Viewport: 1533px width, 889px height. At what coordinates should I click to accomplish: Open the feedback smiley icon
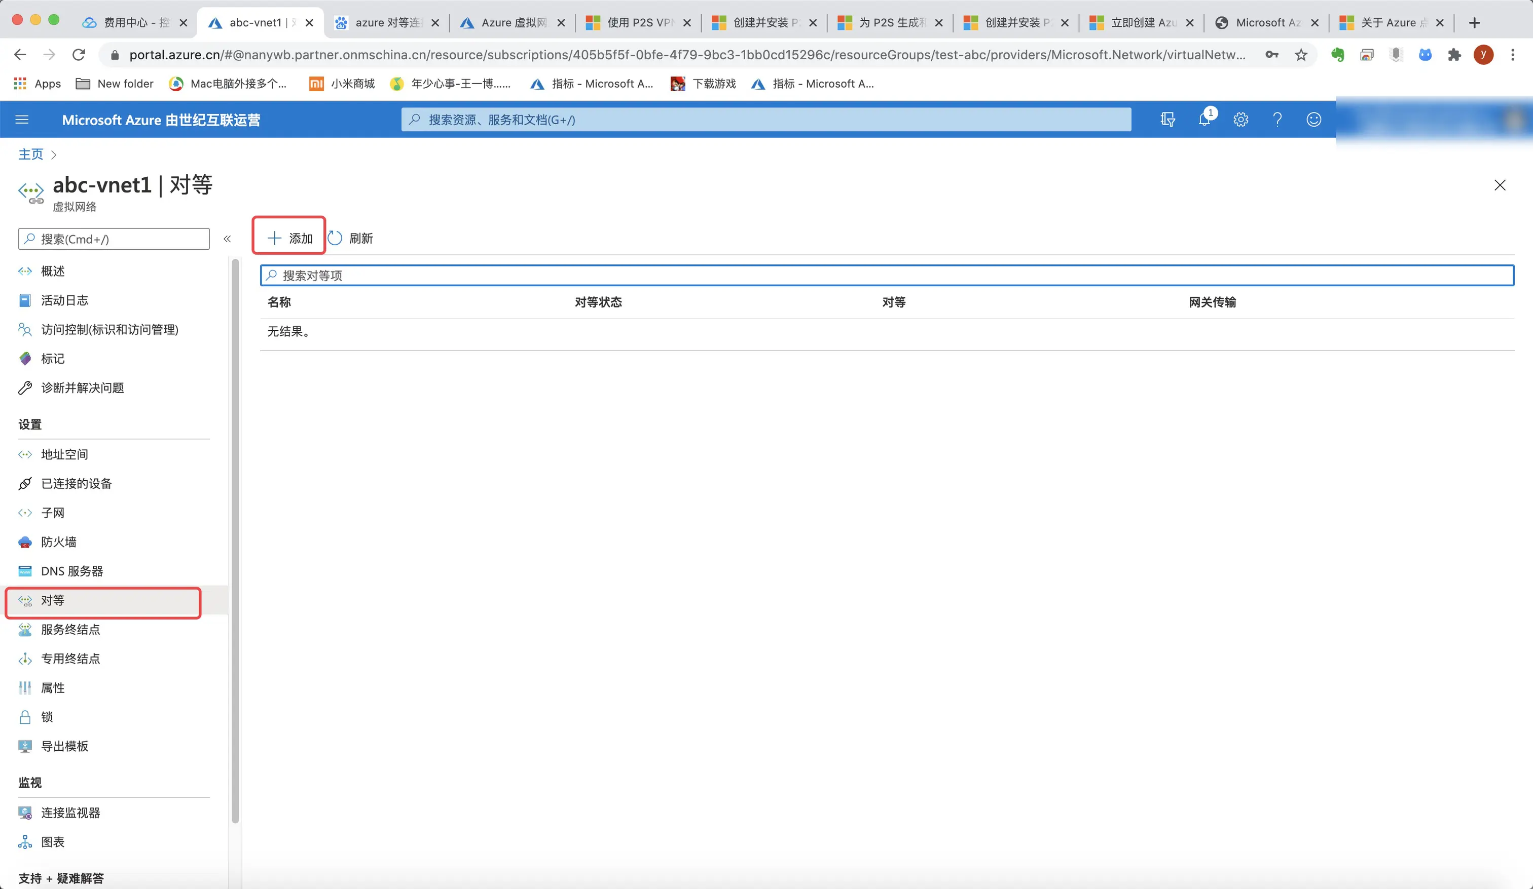point(1313,119)
